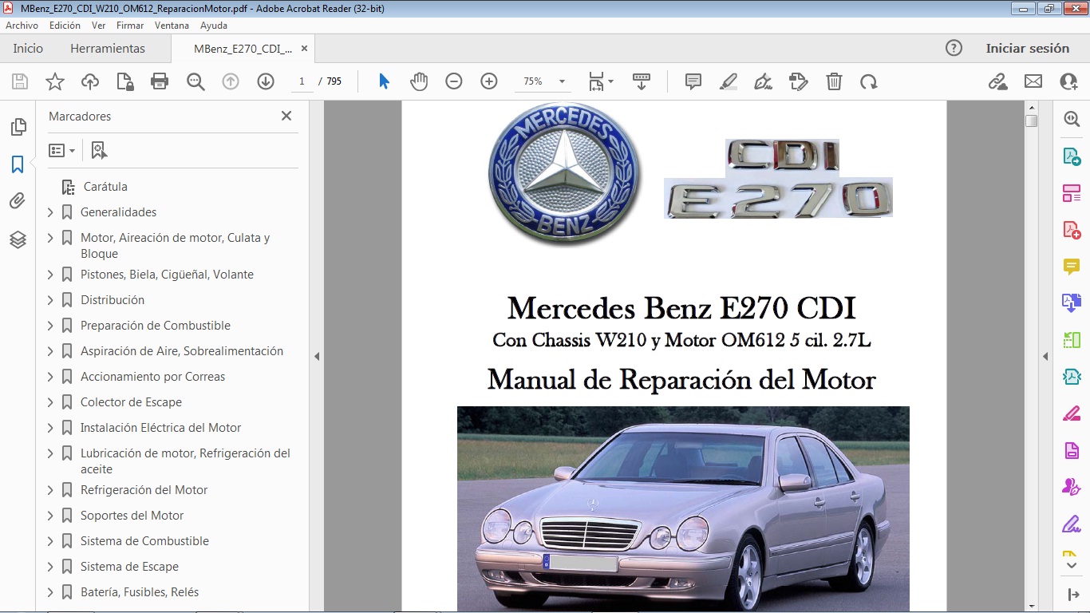Viewport: 1090px width, 613px height.
Task: Open the Organize Pages tool
Action: [x=1072, y=192]
